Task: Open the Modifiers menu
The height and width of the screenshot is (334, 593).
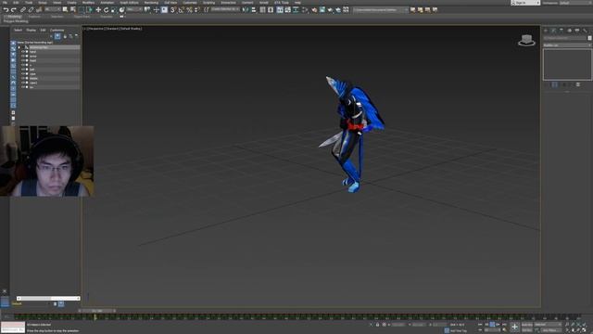Action: coord(88,3)
